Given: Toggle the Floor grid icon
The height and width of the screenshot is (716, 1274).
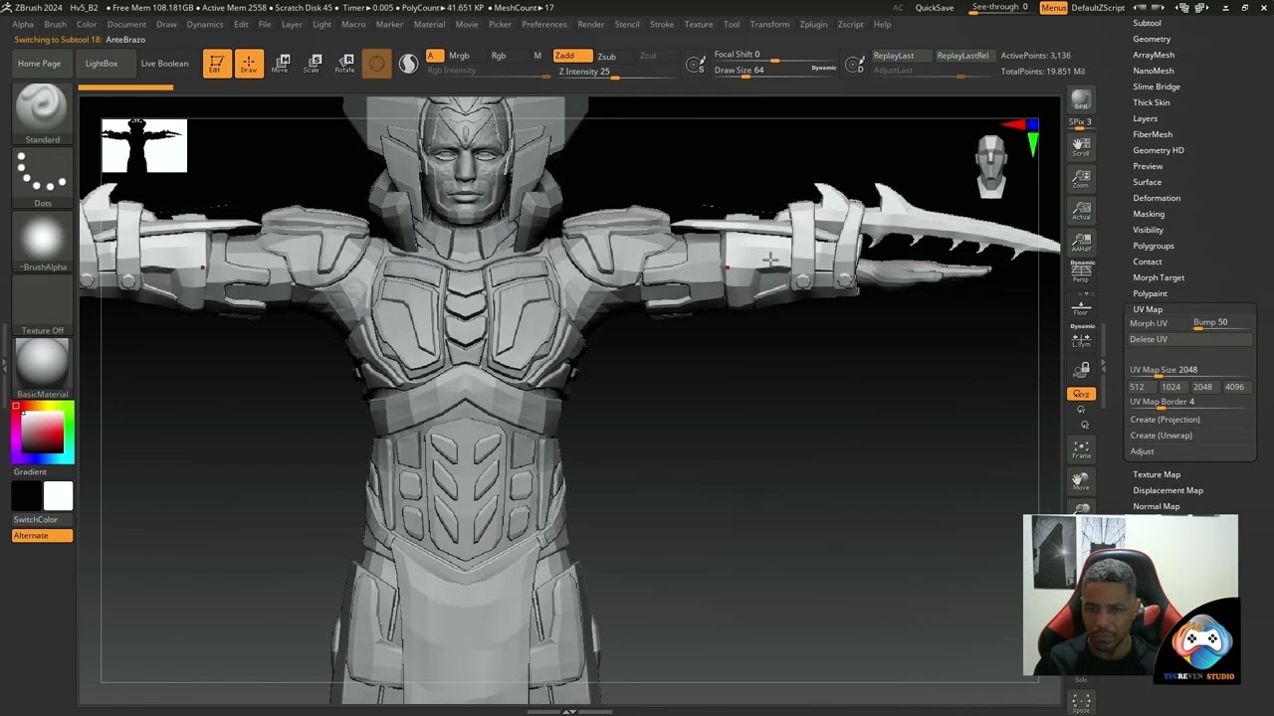Looking at the screenshot, I should point(1081,307).
